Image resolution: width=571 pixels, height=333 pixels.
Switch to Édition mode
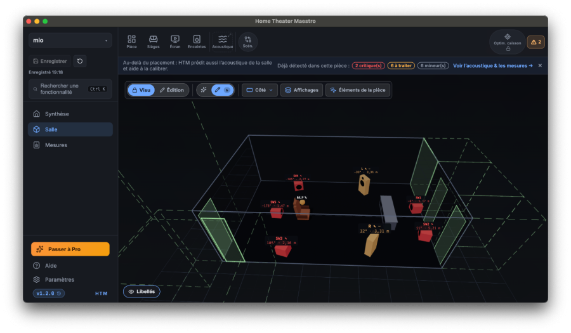click(x=171, y=90)
